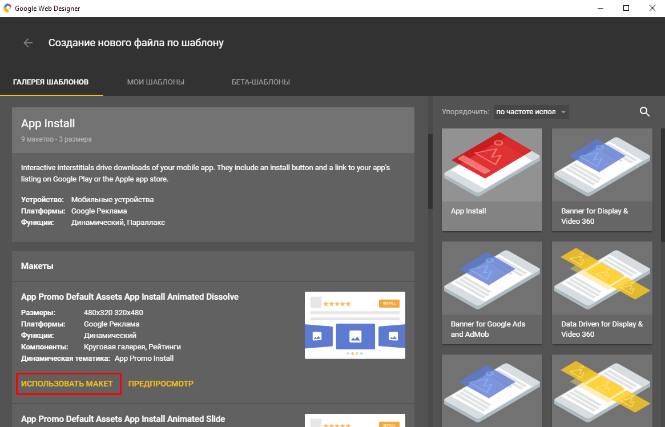
Task: Click 'Мобильные устройства' device value
Action: click(112, 199)
